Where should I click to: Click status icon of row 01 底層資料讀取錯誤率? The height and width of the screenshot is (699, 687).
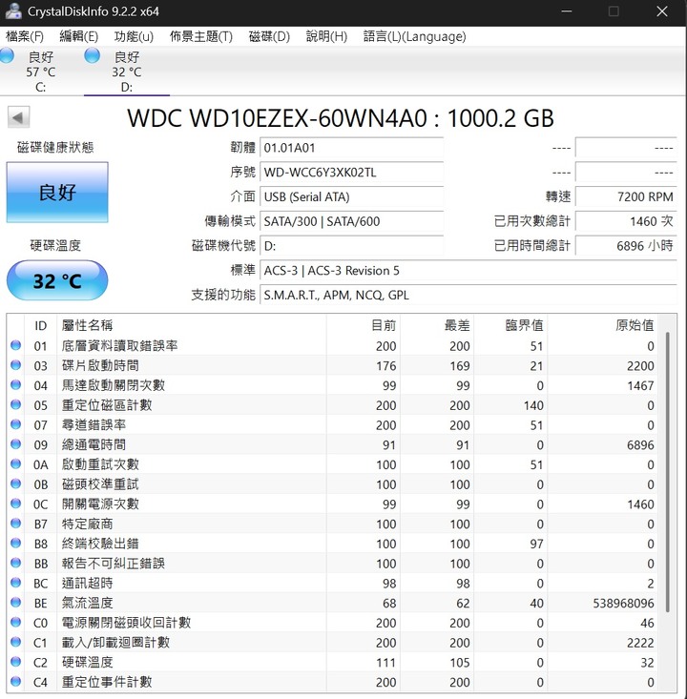click(15, 345)
